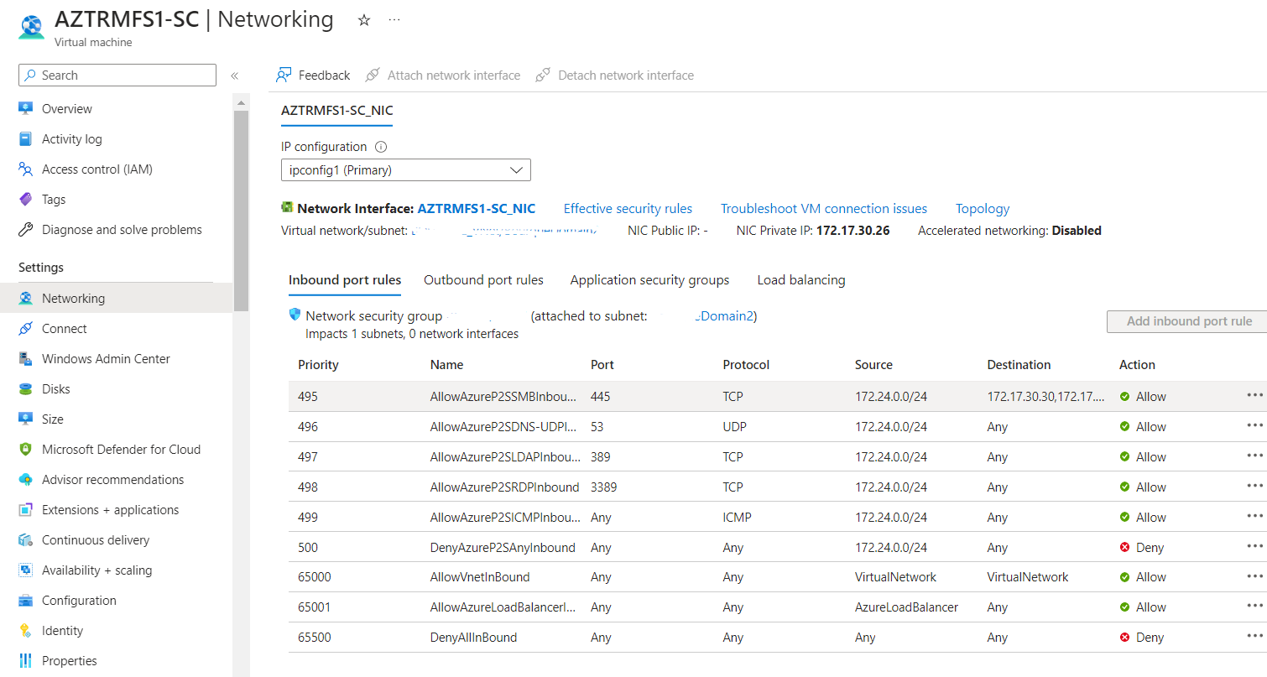The height and width of the screenshot is (677, 1267).
Task: Click the Identity key icon
Action: (25, 631)
